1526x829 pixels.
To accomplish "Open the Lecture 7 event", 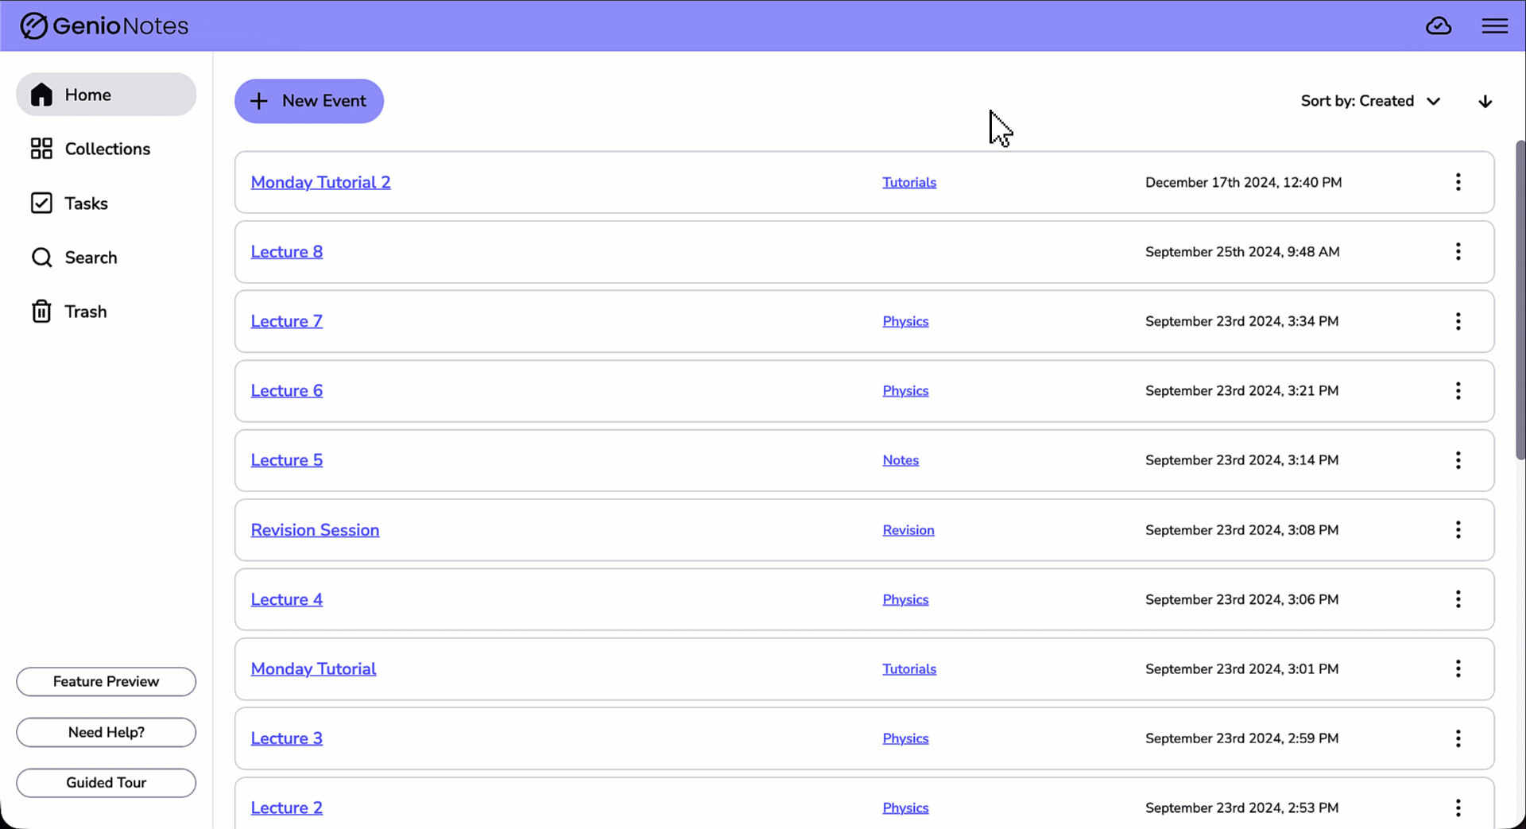I will [x=287, y=321].
